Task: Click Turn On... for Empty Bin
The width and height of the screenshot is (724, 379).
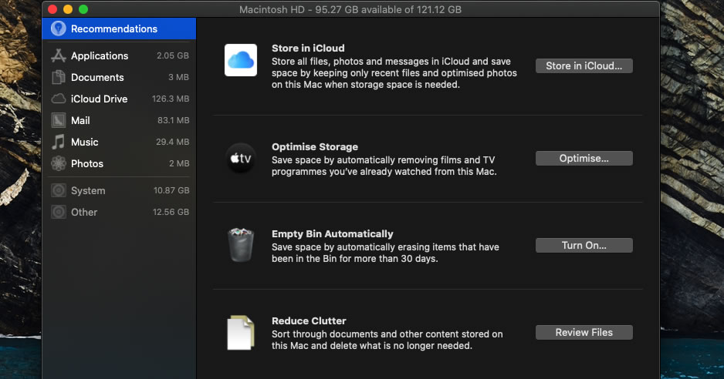Action: click(584, 245)
